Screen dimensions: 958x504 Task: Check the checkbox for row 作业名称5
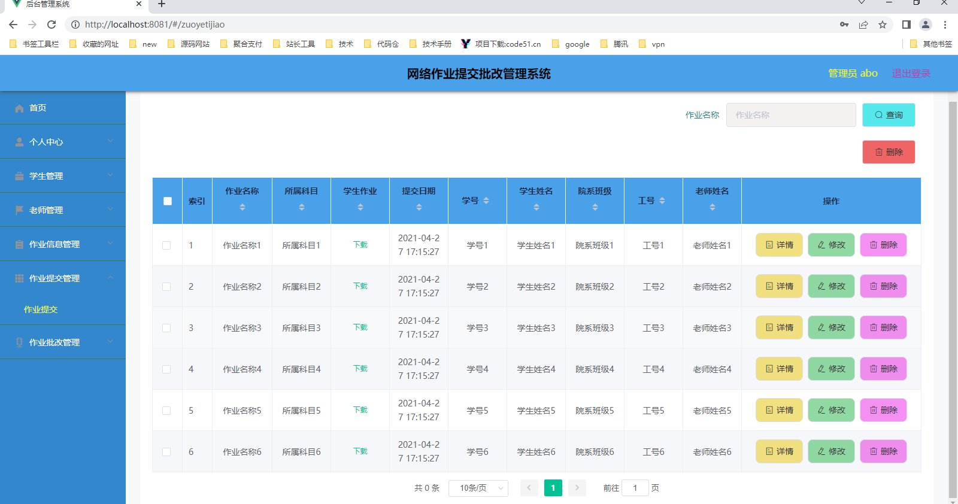[x=166, y=411]
